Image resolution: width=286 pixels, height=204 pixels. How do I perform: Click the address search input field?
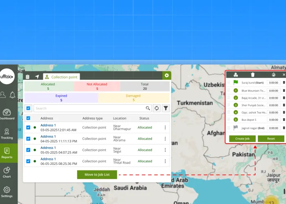[x=90, y=109]
